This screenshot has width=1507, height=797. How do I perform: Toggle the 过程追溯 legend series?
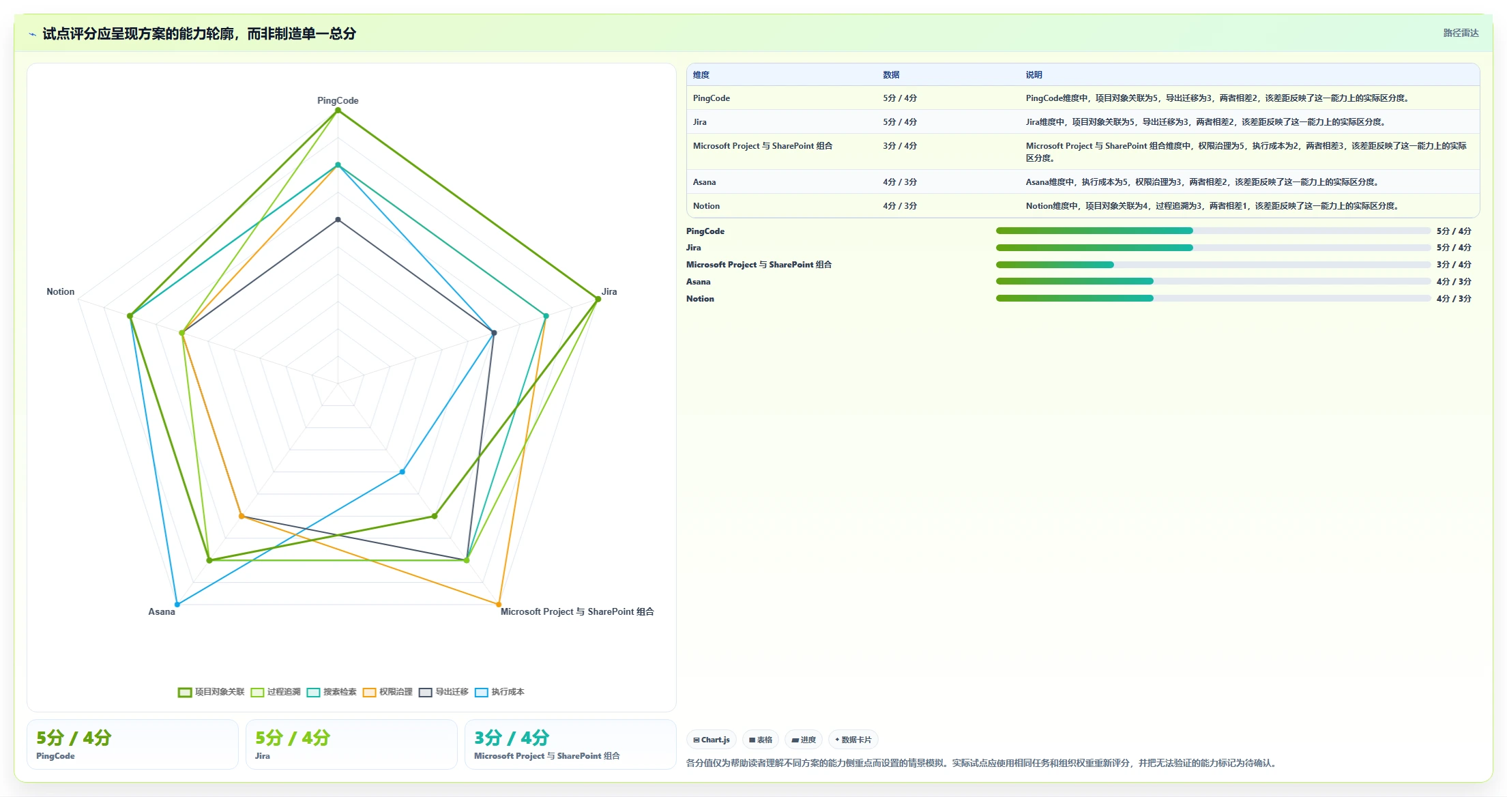point(276,692)
